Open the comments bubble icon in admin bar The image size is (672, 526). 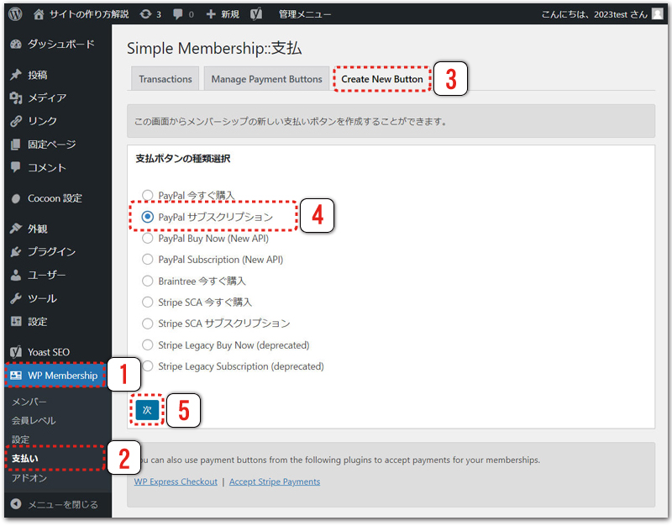tap(181, 14)
